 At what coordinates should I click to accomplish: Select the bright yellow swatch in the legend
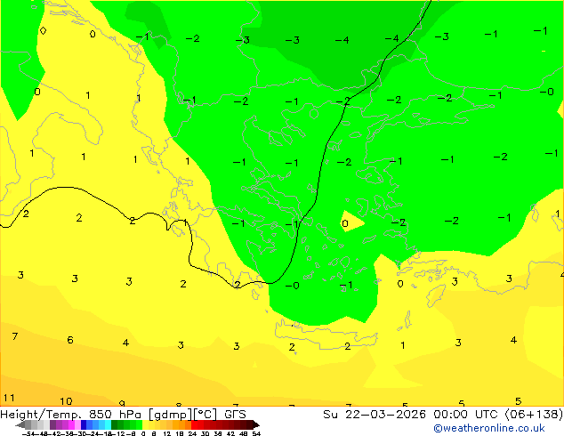click(x=145, y=424)
